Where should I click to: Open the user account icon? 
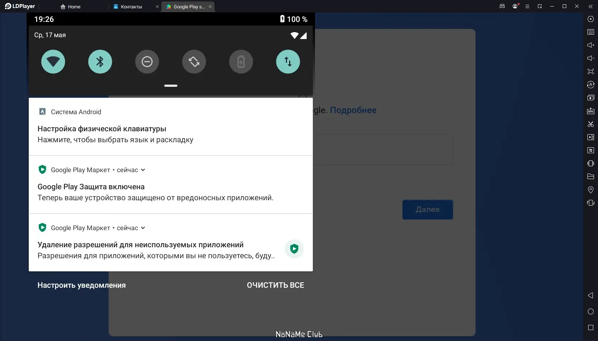pos(515,6)
